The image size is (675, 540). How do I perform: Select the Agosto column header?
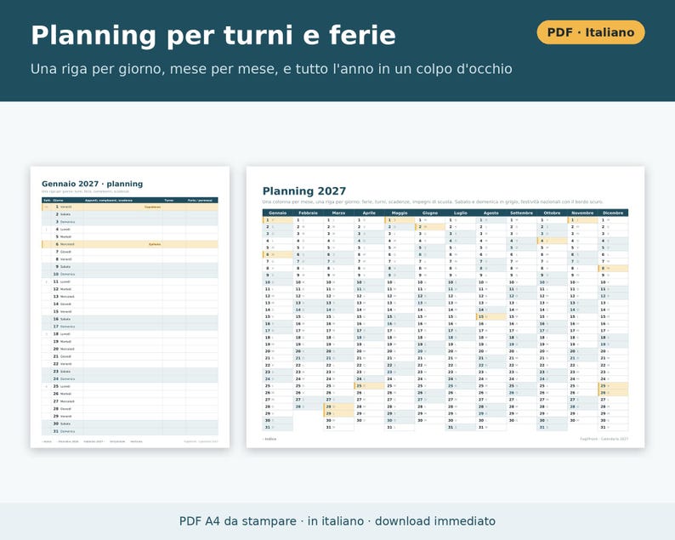(x=491, y=213)
